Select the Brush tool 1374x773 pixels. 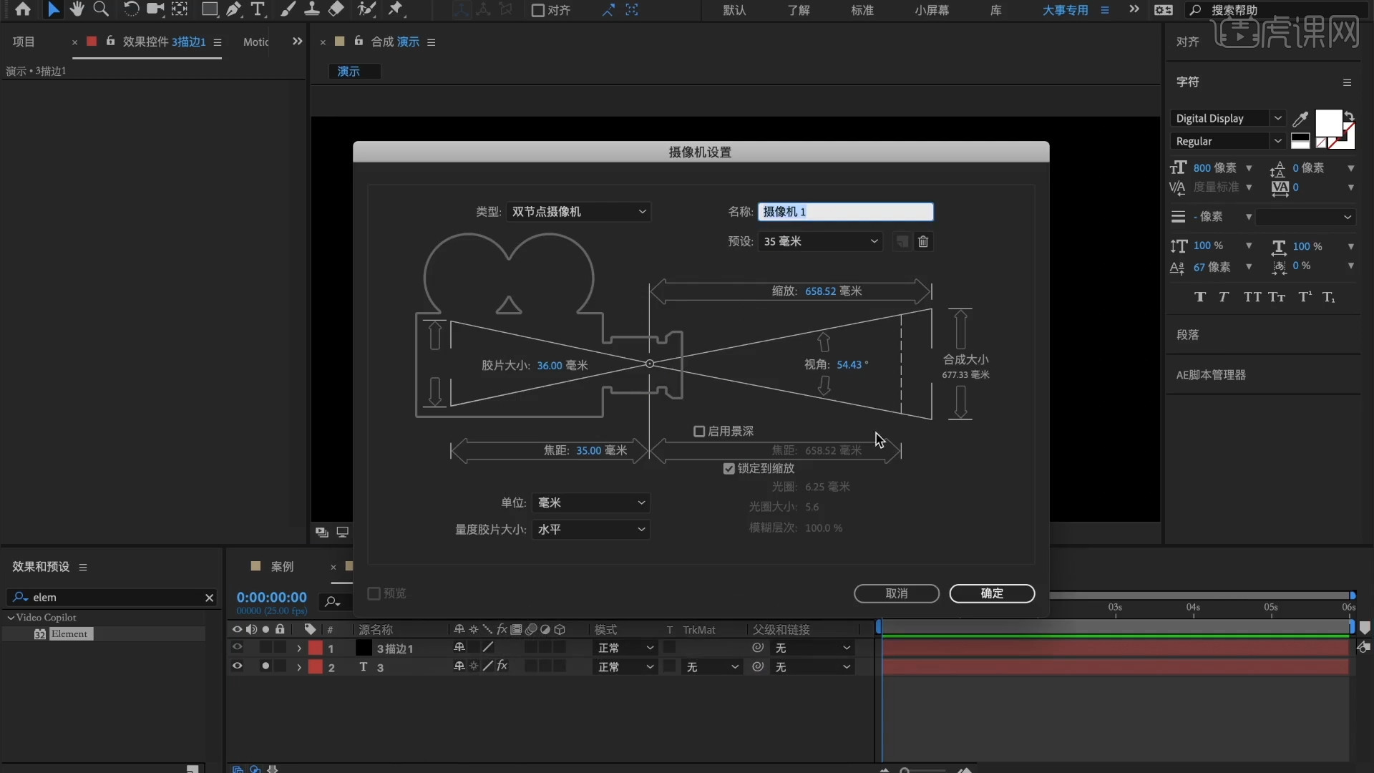[x=288, y=9]
